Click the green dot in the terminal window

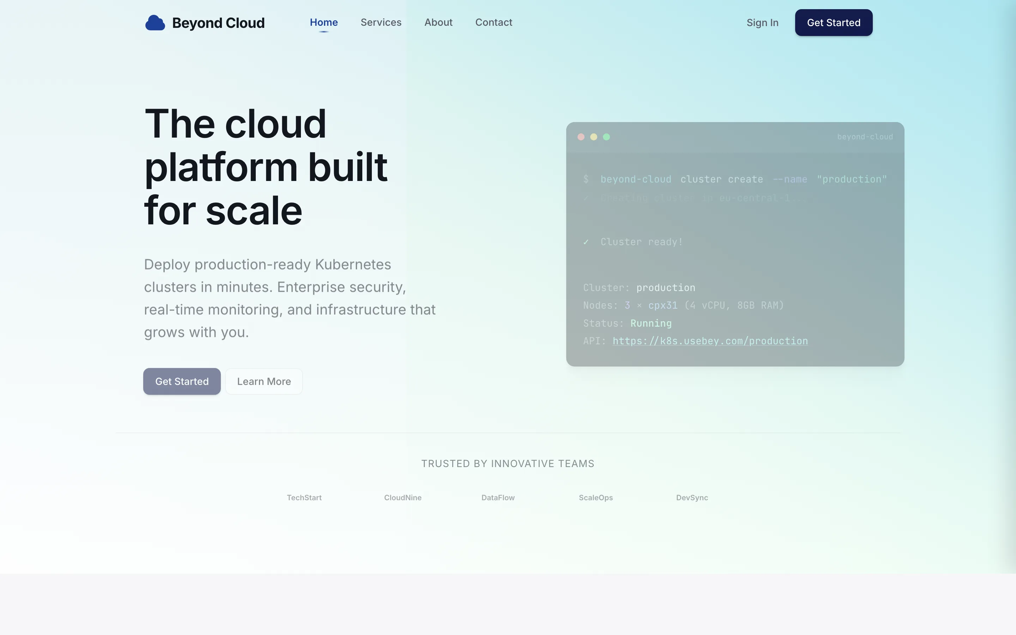(607, 137)
